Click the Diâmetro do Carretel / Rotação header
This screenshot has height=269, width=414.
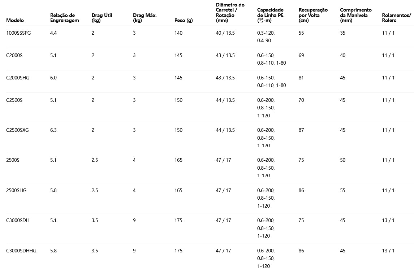230,13
